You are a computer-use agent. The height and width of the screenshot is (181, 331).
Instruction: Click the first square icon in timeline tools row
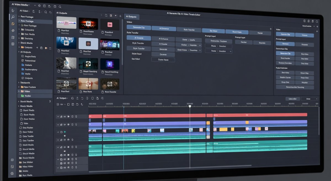pyautogui.click(x=69, y=104)
